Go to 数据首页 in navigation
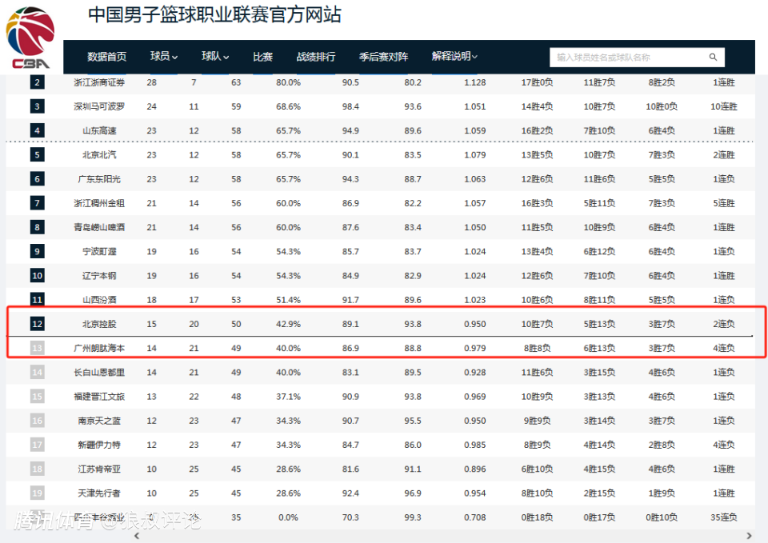This screenshot has width=768, height=543. 106,57
